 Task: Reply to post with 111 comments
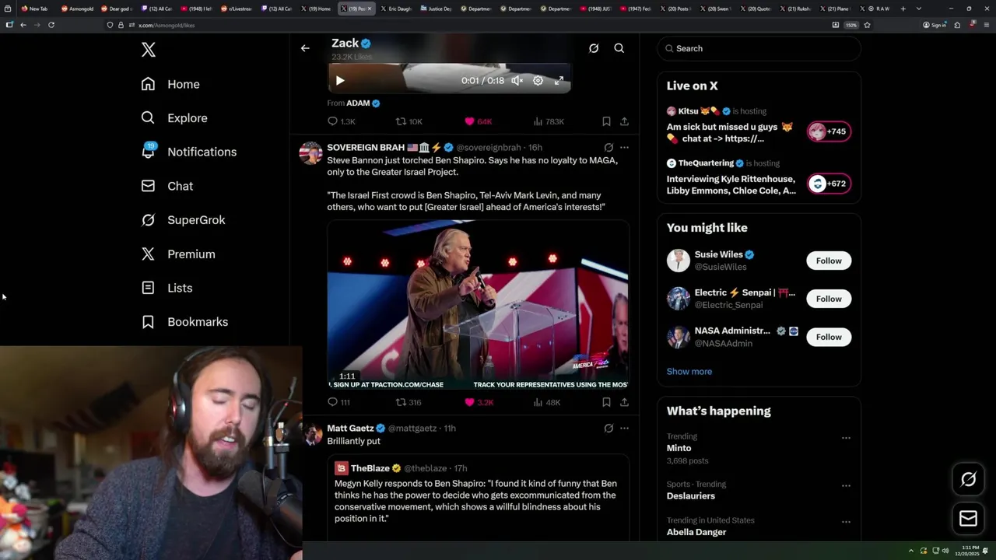(339, 402)
